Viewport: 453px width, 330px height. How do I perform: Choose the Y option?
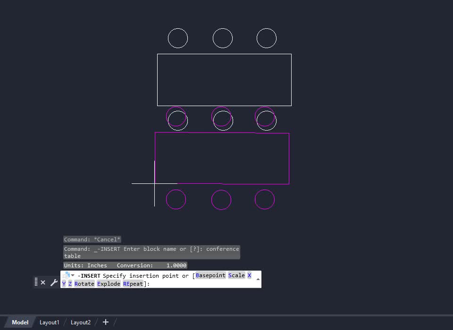pyautogui.click(x=64, y=284)
